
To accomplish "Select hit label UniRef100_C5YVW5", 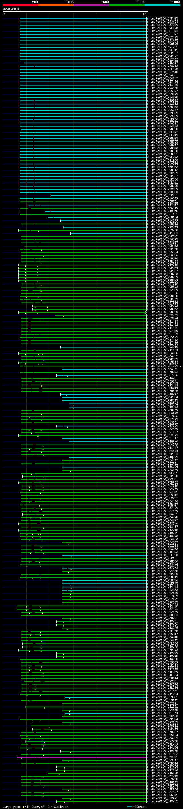I will (x=164, y=776).
